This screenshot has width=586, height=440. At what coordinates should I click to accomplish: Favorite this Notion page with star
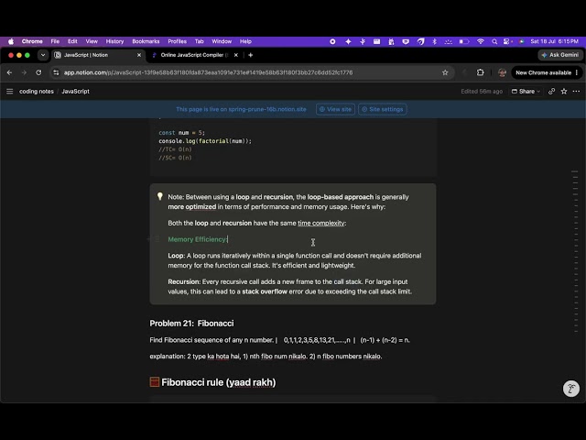point(564,92)
